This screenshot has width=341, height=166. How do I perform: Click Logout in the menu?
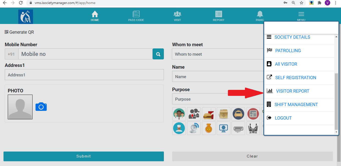tap(283, 118)
